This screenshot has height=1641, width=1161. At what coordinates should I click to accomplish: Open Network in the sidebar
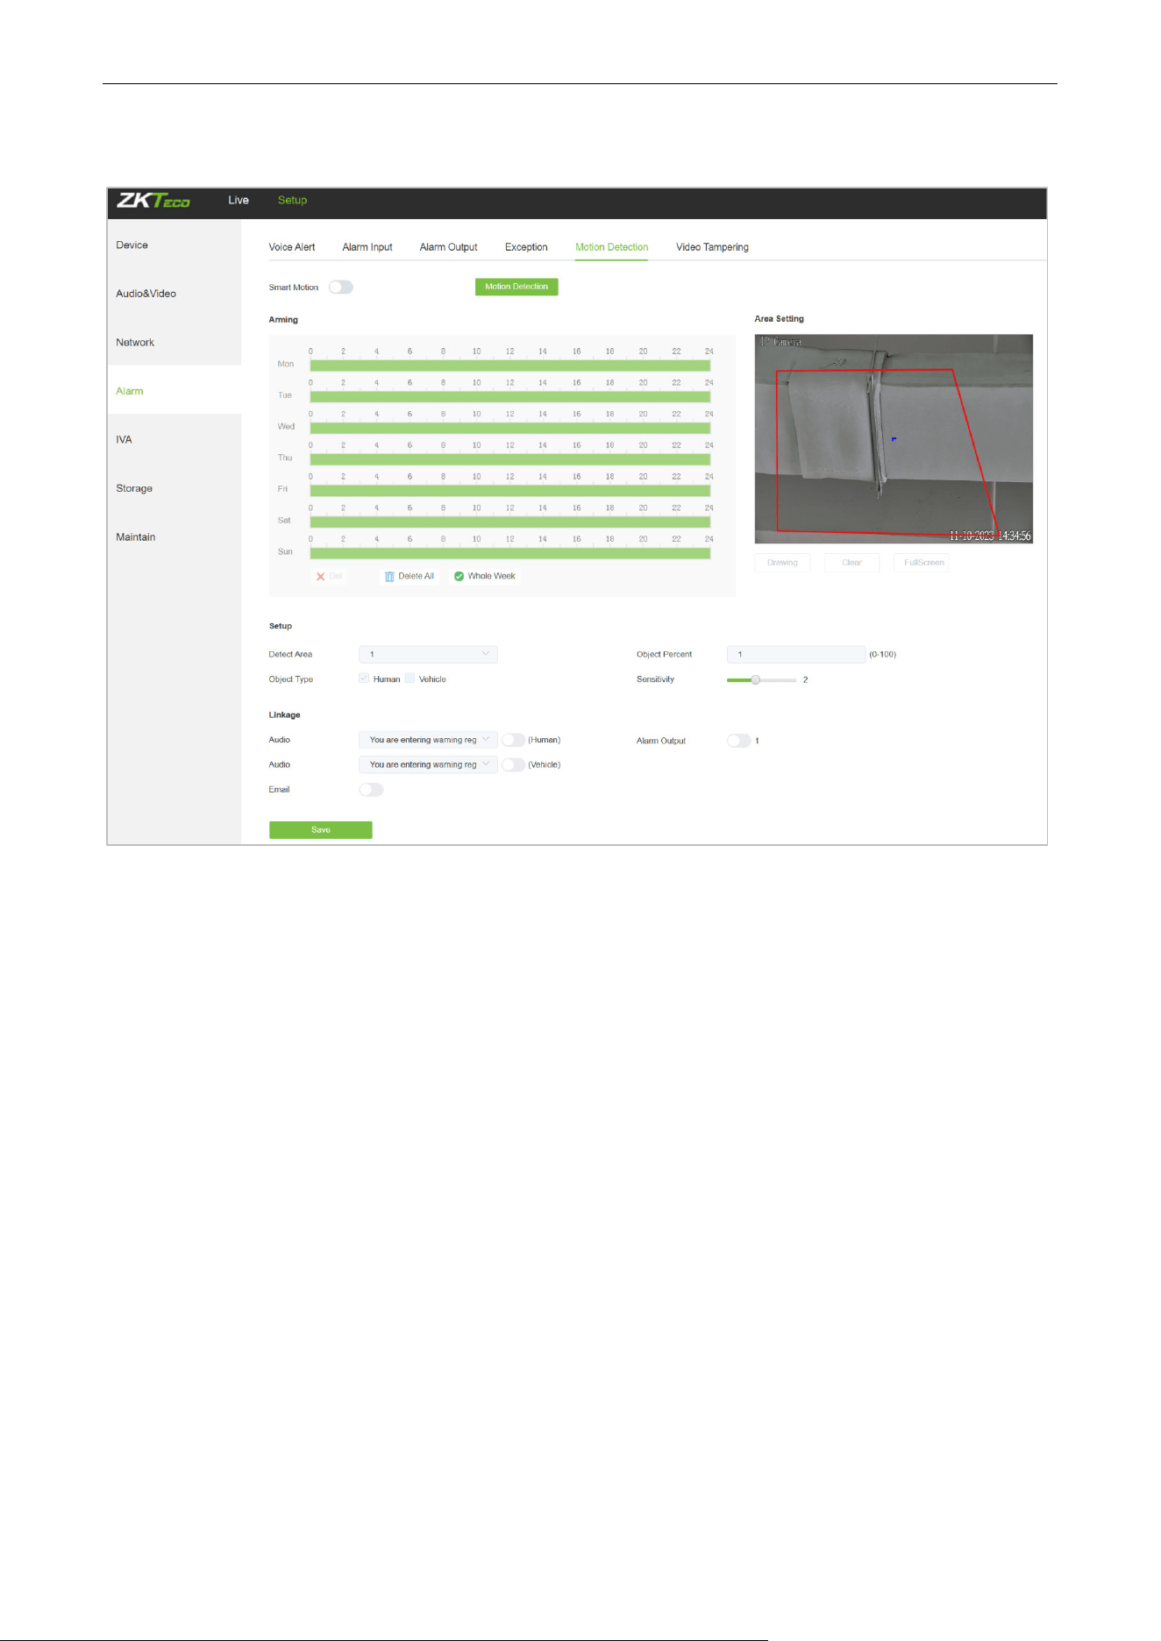coord(174,343)
